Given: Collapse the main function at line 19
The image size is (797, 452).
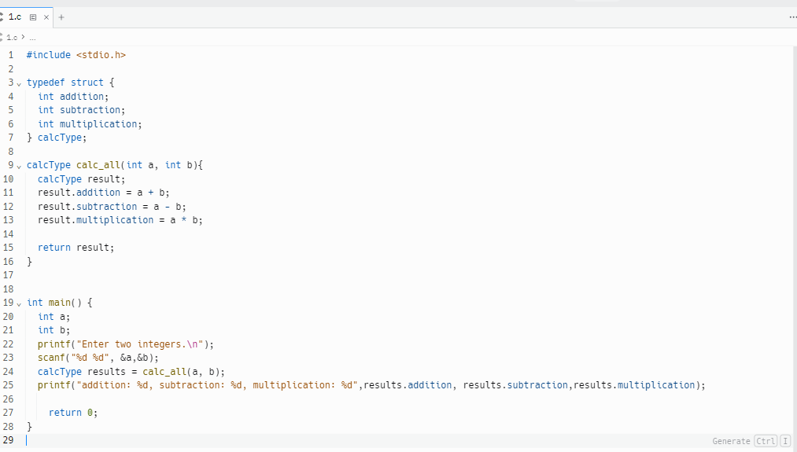Looking at the screenshot, I should (x=19, y=303).
